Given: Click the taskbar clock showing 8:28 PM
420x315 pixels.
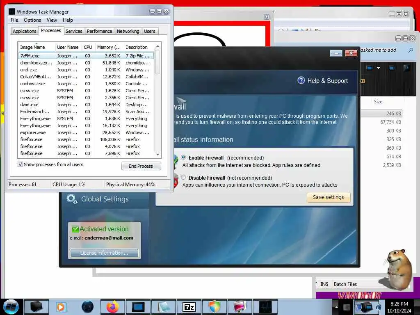Looking at the screenshot, I should click(x=399, y=307).
